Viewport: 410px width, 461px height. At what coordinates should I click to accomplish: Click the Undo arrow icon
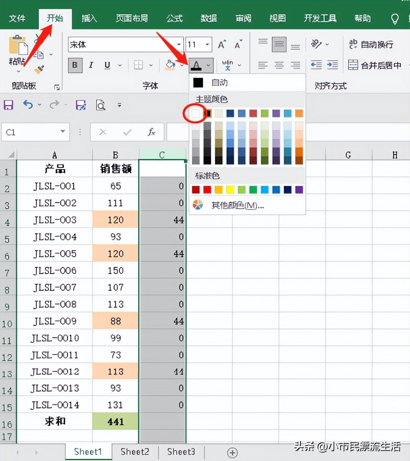[28, 104]
